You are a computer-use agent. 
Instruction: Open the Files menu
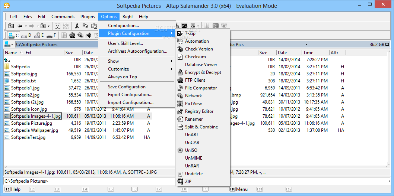coord(28,17)
